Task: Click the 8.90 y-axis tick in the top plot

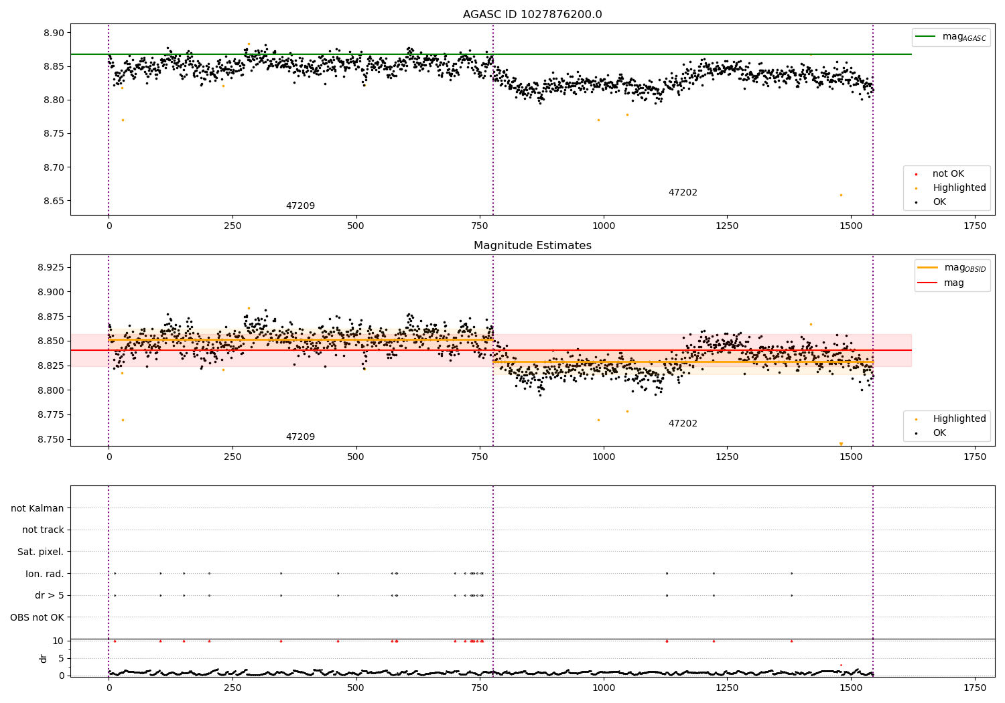Action: pyautogui.click(x=52, y=33)
